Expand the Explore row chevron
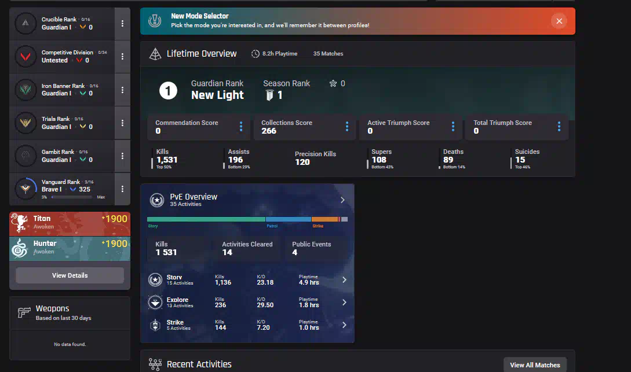This screenshot has height=372, width=631. coord(344,302)
